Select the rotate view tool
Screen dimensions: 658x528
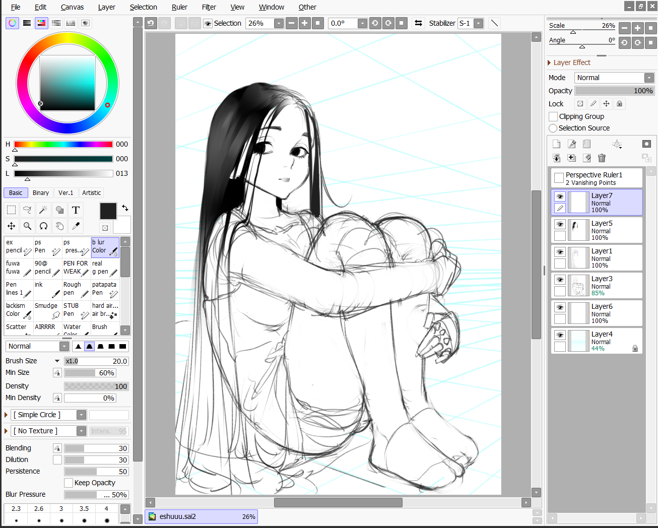click(43, 226)
